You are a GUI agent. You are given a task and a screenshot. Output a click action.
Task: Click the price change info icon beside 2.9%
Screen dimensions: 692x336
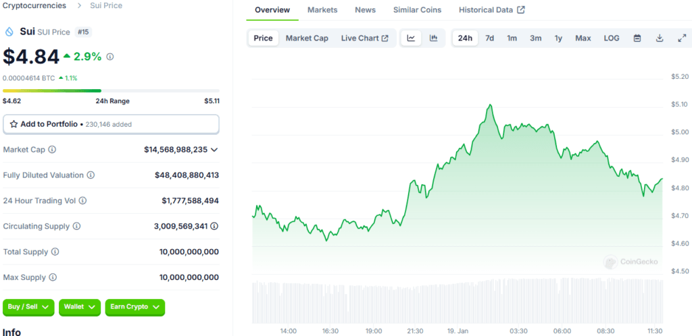point(110,57)
